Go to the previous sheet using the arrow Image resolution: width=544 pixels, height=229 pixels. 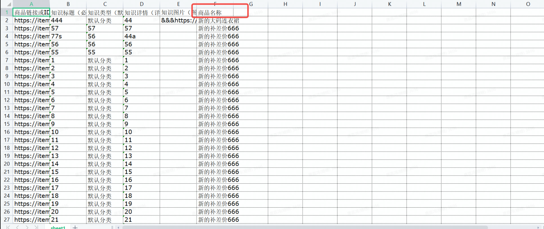pos(17,227)
